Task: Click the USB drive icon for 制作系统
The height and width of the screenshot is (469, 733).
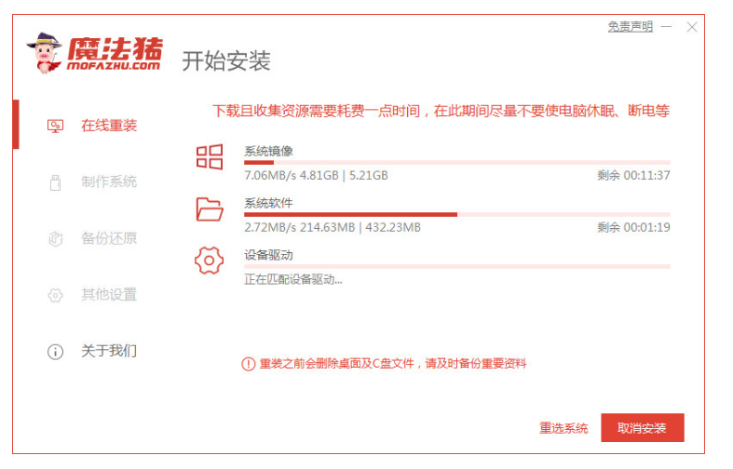Action: point(55,182)
